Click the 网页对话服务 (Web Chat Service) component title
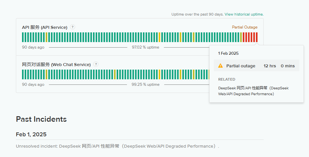This screenshot has height=157, width=309. (x=56, y=65)
